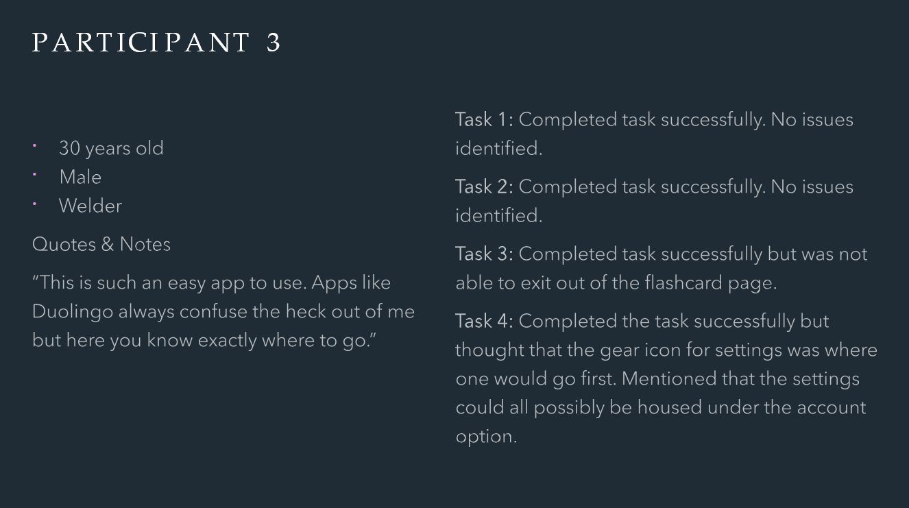
Task: Click the word "option." ending Task 4
Action: pyautogui.click(x=486, y=436)
